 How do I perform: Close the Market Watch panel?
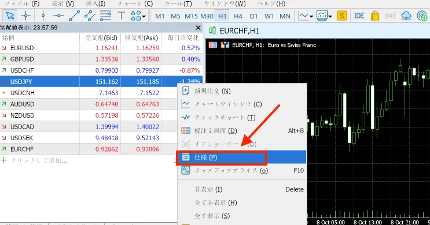tap(198, 28)
